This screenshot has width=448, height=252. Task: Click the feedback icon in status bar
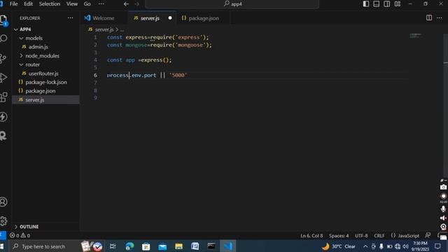(428, 235)
